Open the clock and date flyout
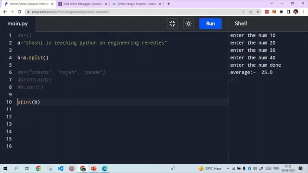This screenshot has width=308, height=173. pyautogui.click(x=288, y=169)
